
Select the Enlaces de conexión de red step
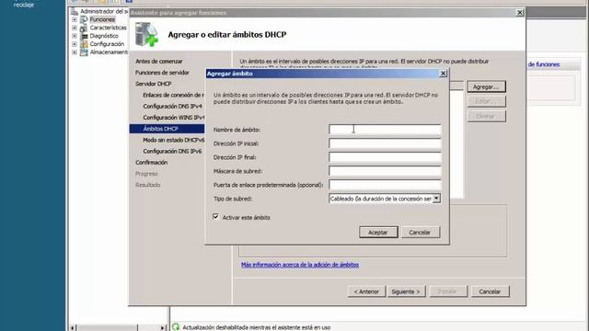pyautogui.click(x=174, y=95)
